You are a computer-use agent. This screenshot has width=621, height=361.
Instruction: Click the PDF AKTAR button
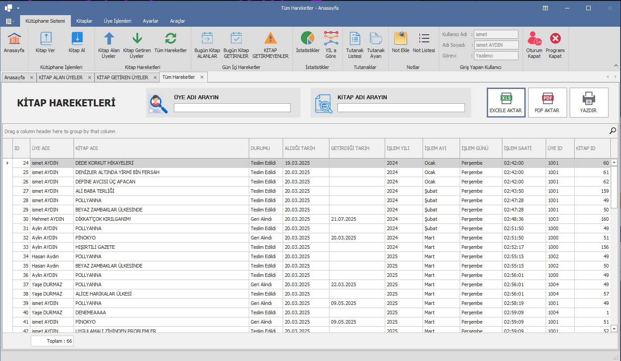pos(547,102)
